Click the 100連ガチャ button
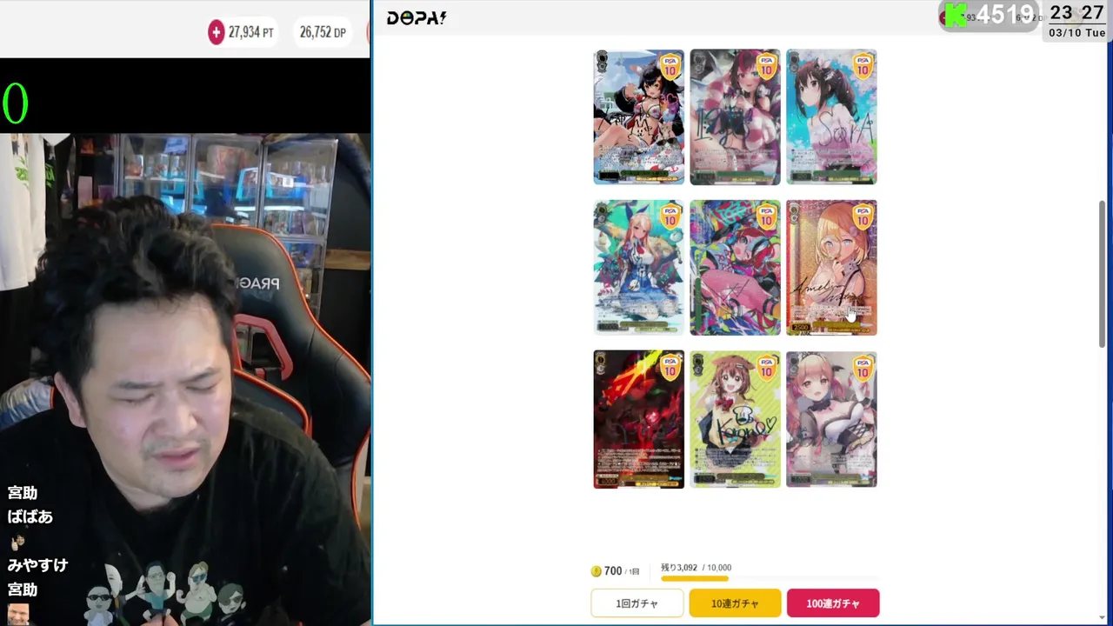The image size is (1113, 626). point(833,603)
